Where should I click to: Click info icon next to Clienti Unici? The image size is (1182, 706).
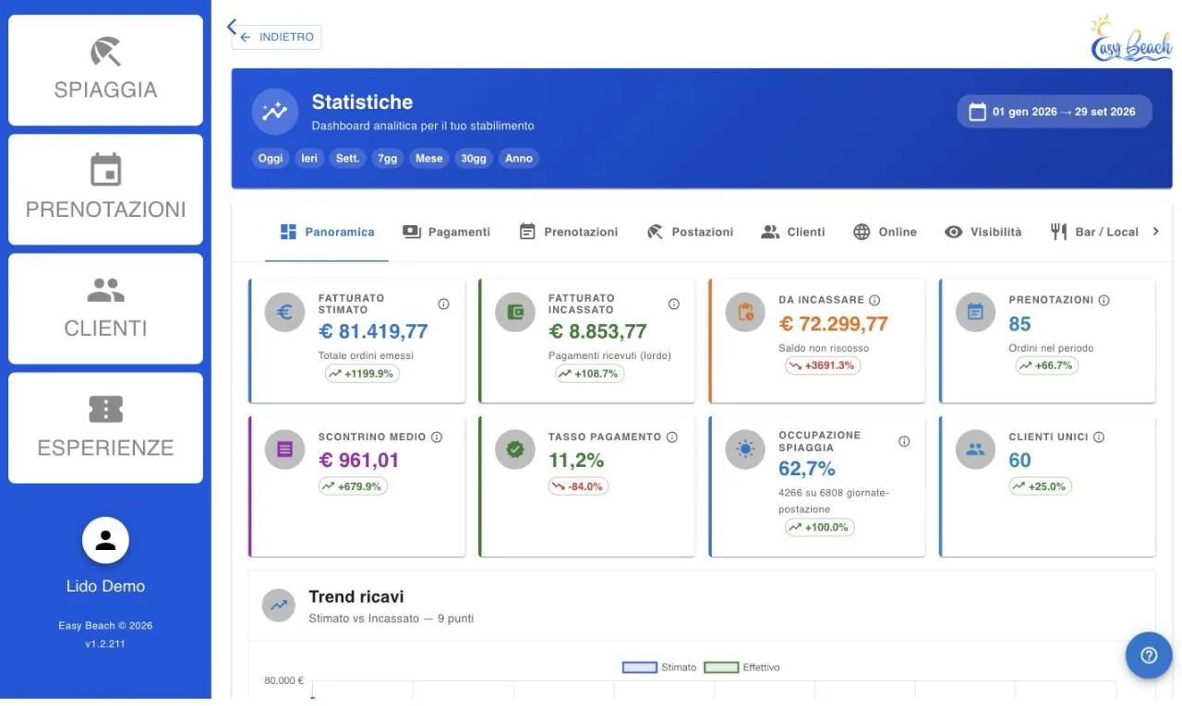1099,437
